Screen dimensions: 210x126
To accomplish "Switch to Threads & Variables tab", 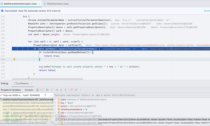I will [x=11, y=90].
